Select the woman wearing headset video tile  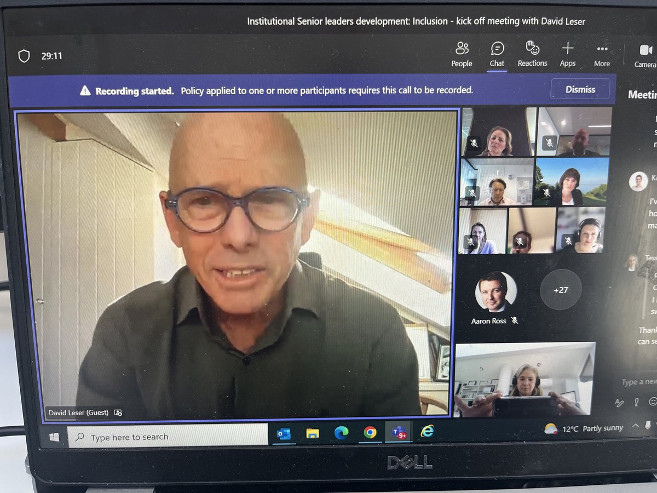click(580, 230)
